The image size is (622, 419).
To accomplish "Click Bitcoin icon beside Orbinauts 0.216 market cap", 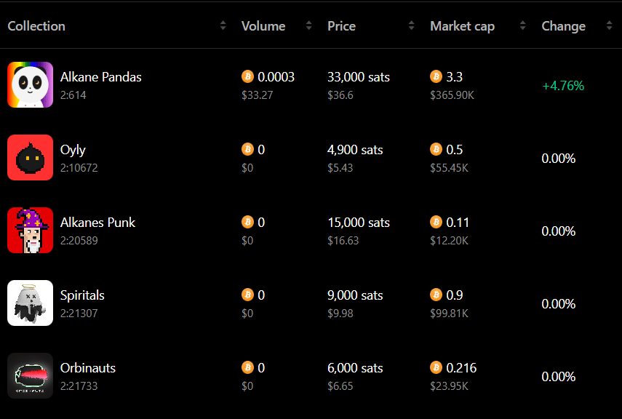I will point(436,367).
